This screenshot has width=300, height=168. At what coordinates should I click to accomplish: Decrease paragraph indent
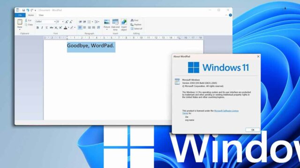click(x=80, y=22)
